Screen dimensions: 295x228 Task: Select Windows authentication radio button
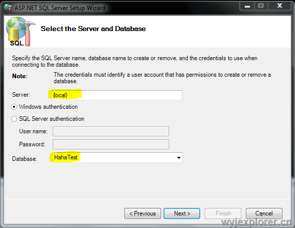coord(14,107)
